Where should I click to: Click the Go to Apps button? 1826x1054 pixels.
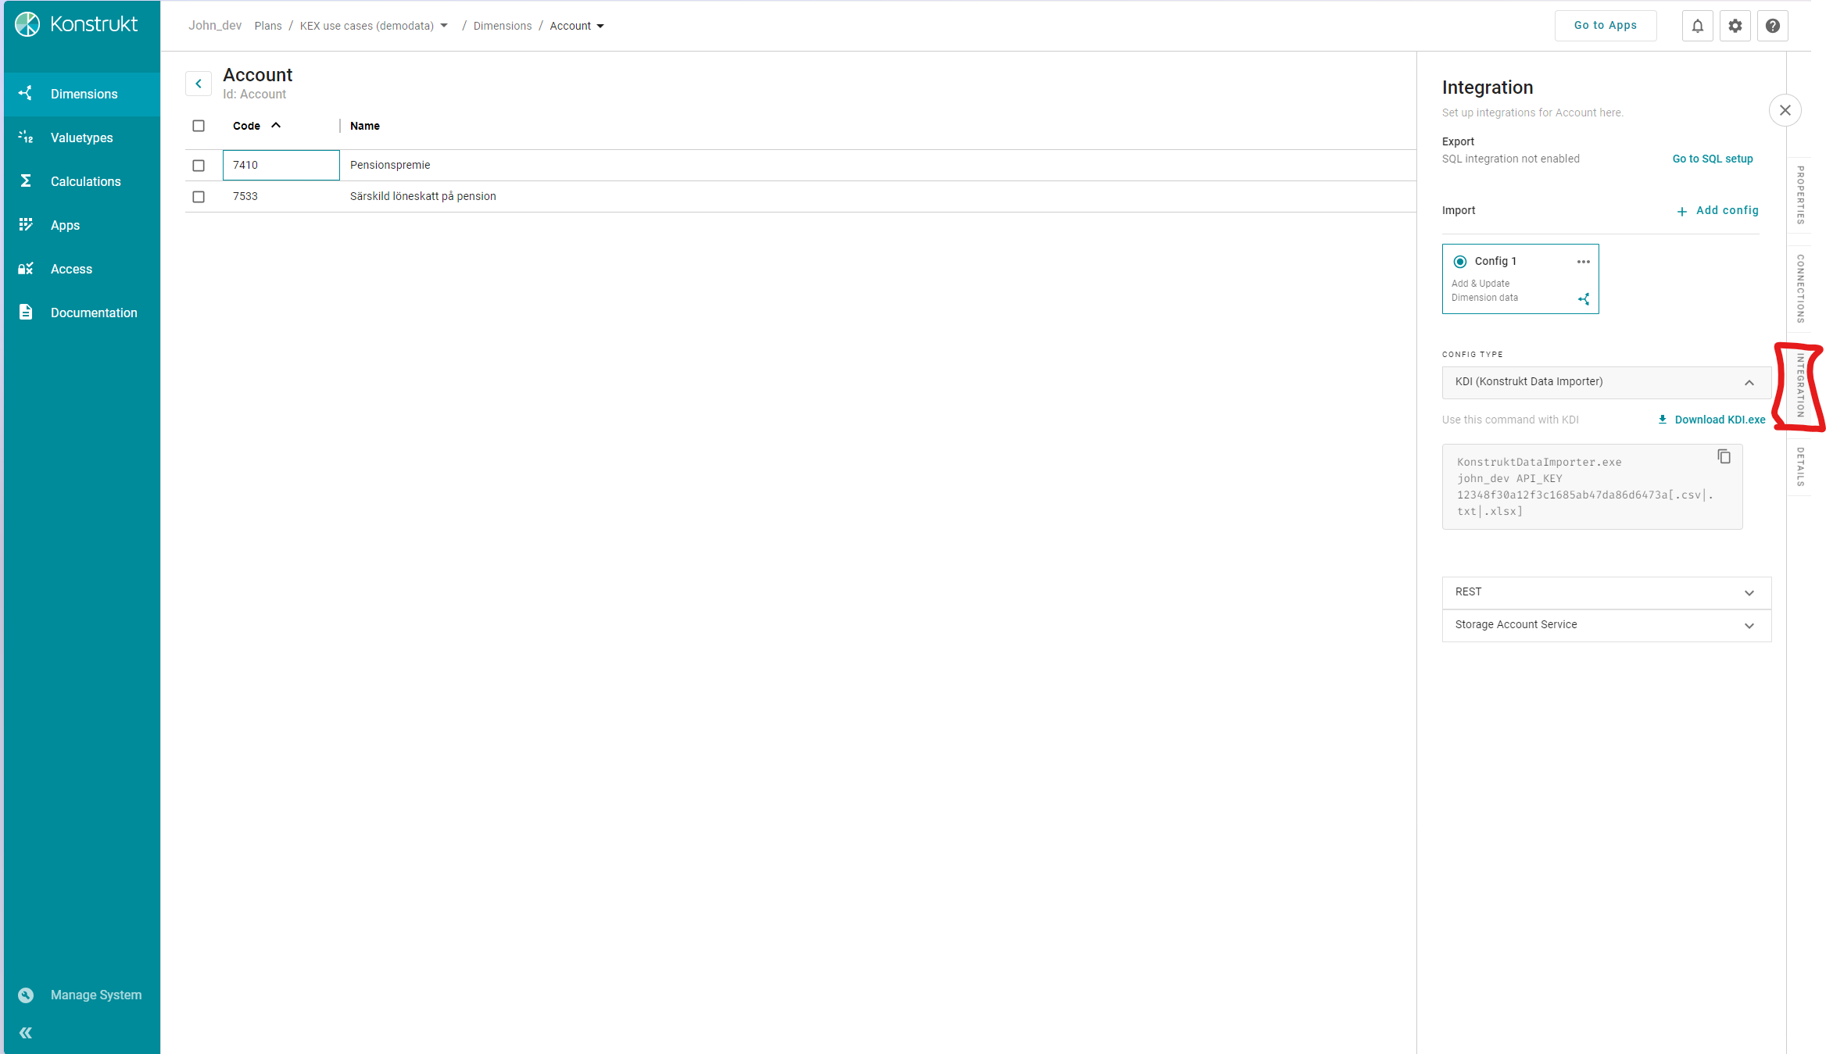pyautogui.click(x=1605, y=26)
